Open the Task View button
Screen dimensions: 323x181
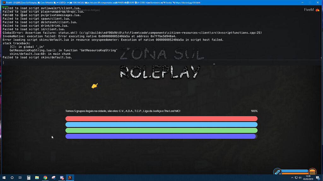click(20, 178)
